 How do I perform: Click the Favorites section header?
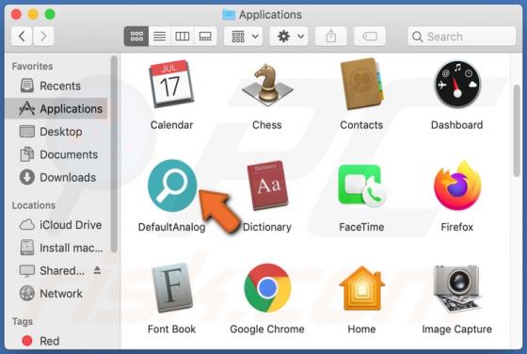tap(33, 66)
